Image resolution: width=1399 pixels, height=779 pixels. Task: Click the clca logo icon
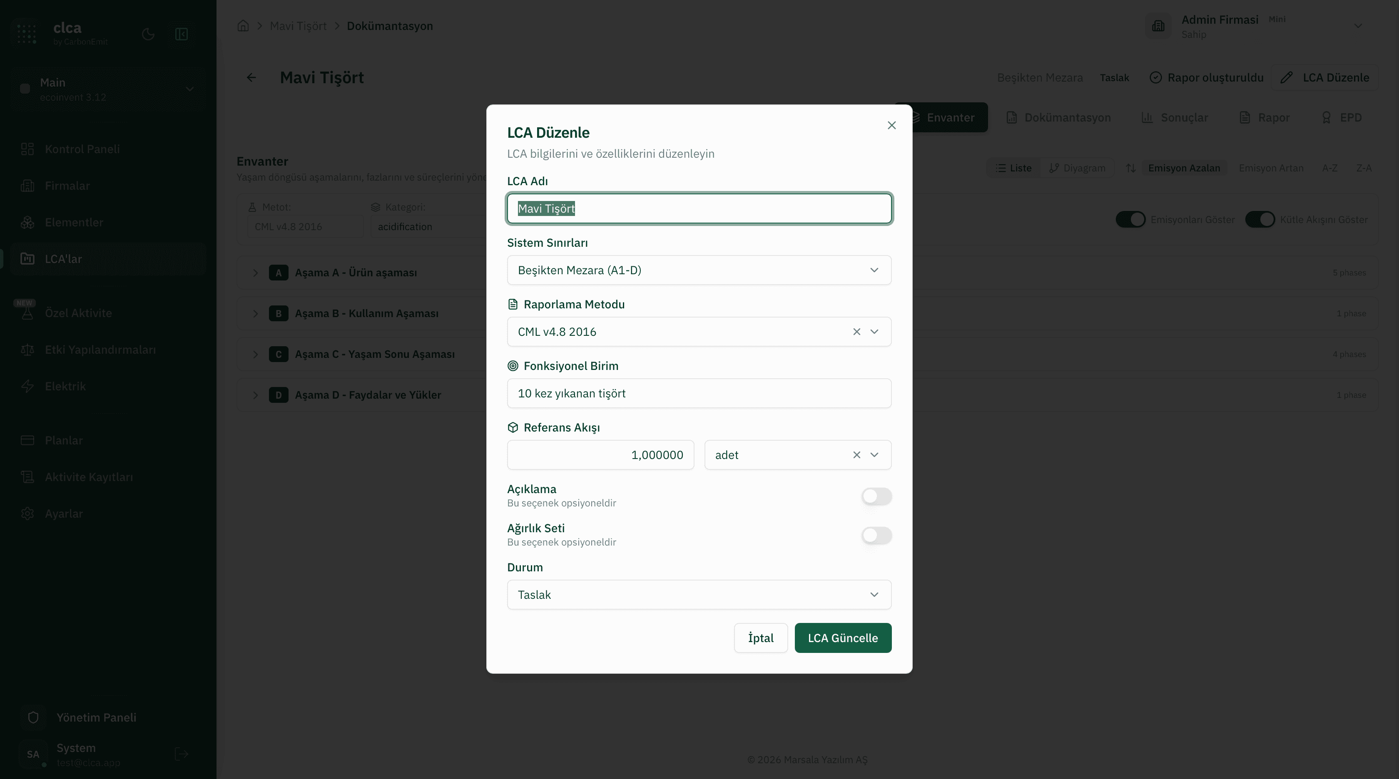pos(27,33)
